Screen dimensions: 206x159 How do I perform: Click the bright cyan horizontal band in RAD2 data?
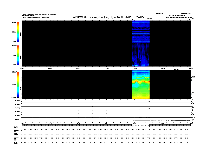coord(141,34)
